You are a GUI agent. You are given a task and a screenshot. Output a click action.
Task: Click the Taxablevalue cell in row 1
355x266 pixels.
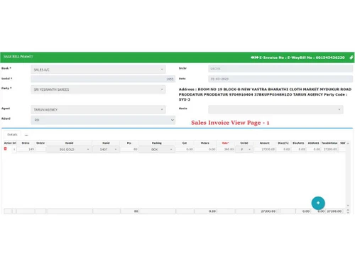(x=329, y=150)
